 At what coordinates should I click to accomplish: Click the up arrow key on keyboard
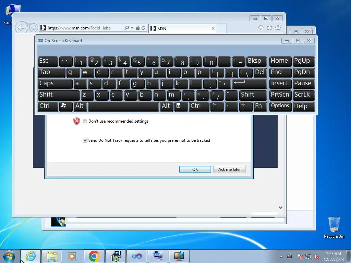[231, 95]
